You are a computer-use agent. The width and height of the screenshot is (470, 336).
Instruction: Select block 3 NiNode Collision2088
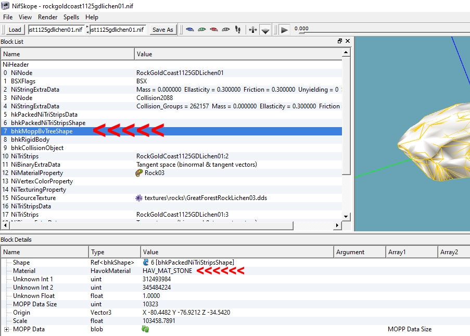coord(171,98)
